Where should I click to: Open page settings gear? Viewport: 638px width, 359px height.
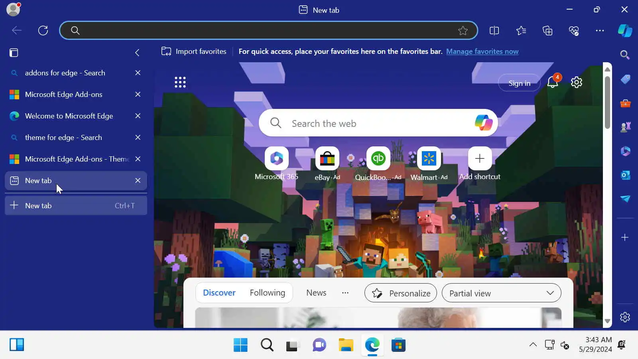[x=577, y=83]
